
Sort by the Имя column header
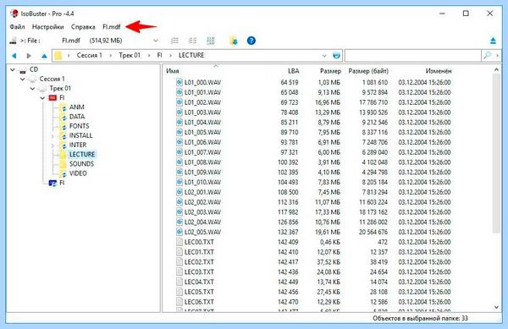coord(173,71)
